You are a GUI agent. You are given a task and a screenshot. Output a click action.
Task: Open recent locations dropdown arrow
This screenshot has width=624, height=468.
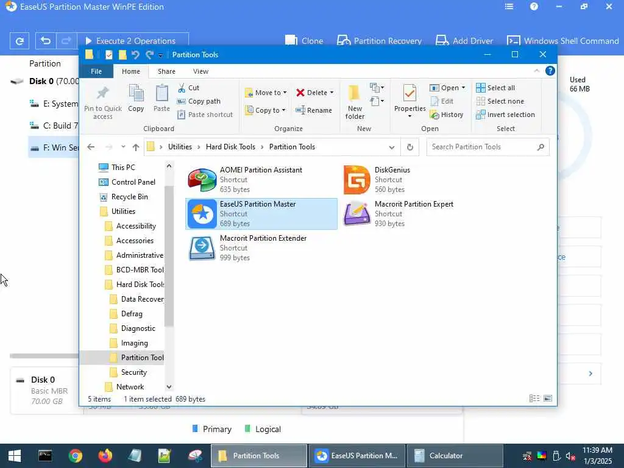tap(123, 147)
